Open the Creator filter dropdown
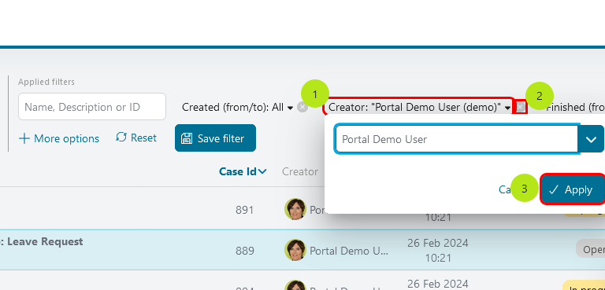Screen dimensions: 605x290 [419, 108]
